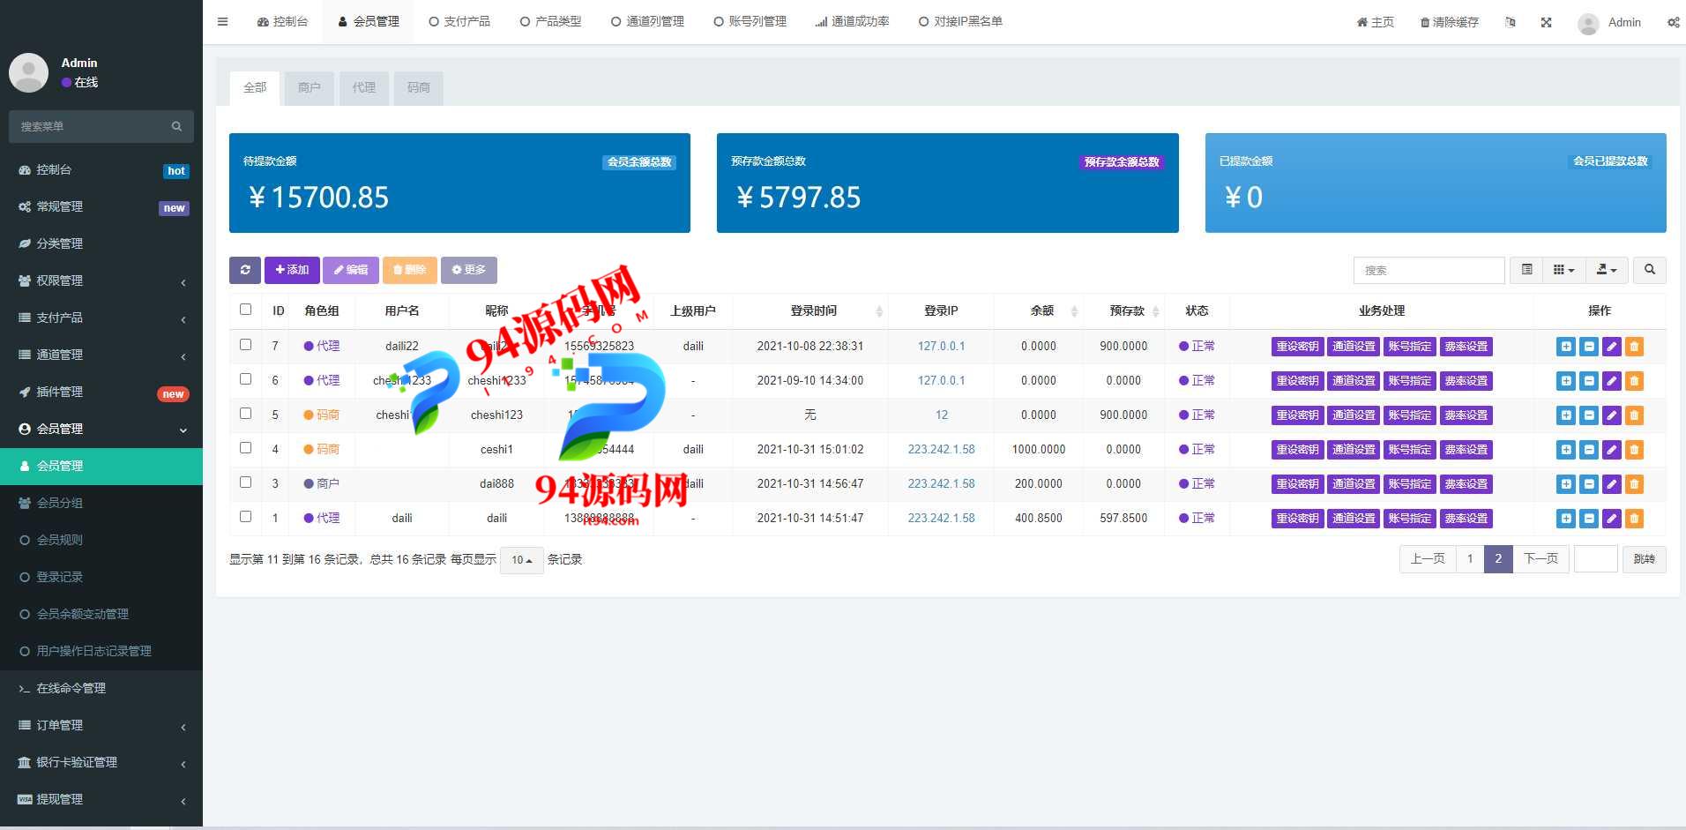This screenshot has width=1686, height=830.
Task: Toggle table card view icon
Action: click(1526, 270)
